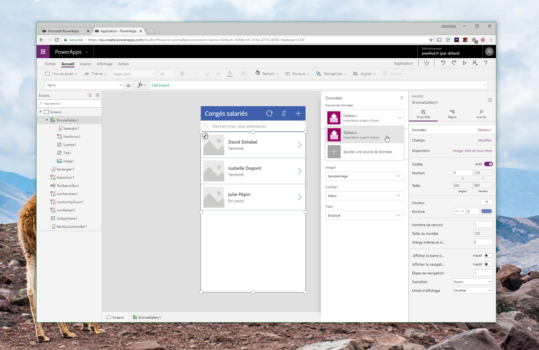Viewport: 539px width, 350px height.
Task: Click the plus new item icon in the header
Action: pos(298,113)
